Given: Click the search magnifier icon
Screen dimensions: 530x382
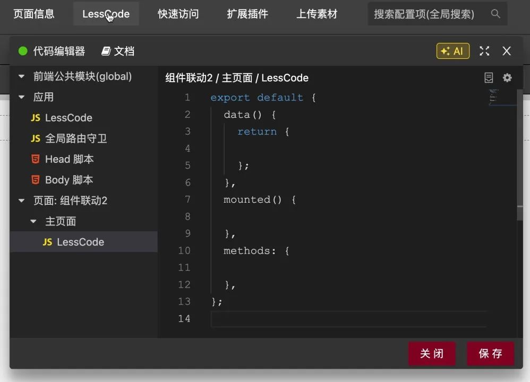Looking at the screenshot, I should click(x=495, y=14).
